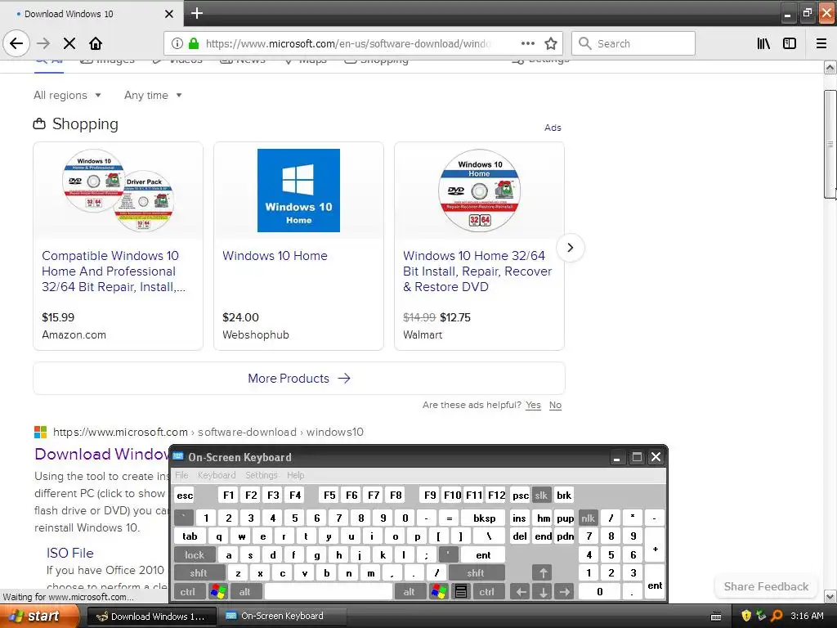Open File menu in On-Screen Keyboard
The image size is (837, 628).
tap(181, 475)
